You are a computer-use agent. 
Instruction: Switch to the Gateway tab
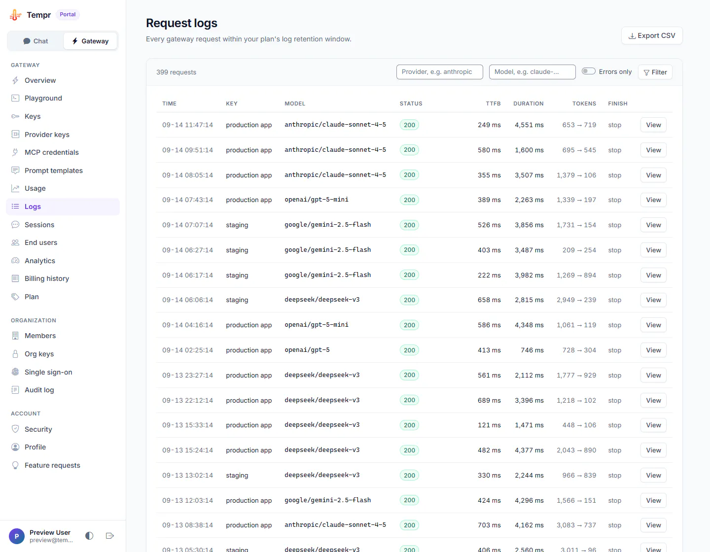[90, 41]
